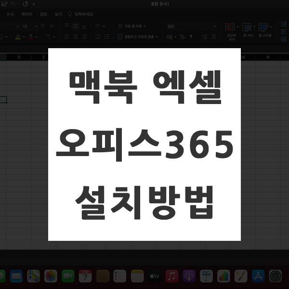Screen dimensions: 289x289
Task: Align text left
Action: pos(67,37)
